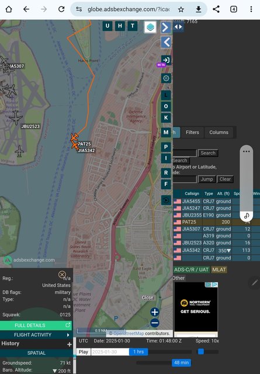Viewport: 260px width, 374px height.
Task: Zoom out the map with minus button
Action: 155,323
